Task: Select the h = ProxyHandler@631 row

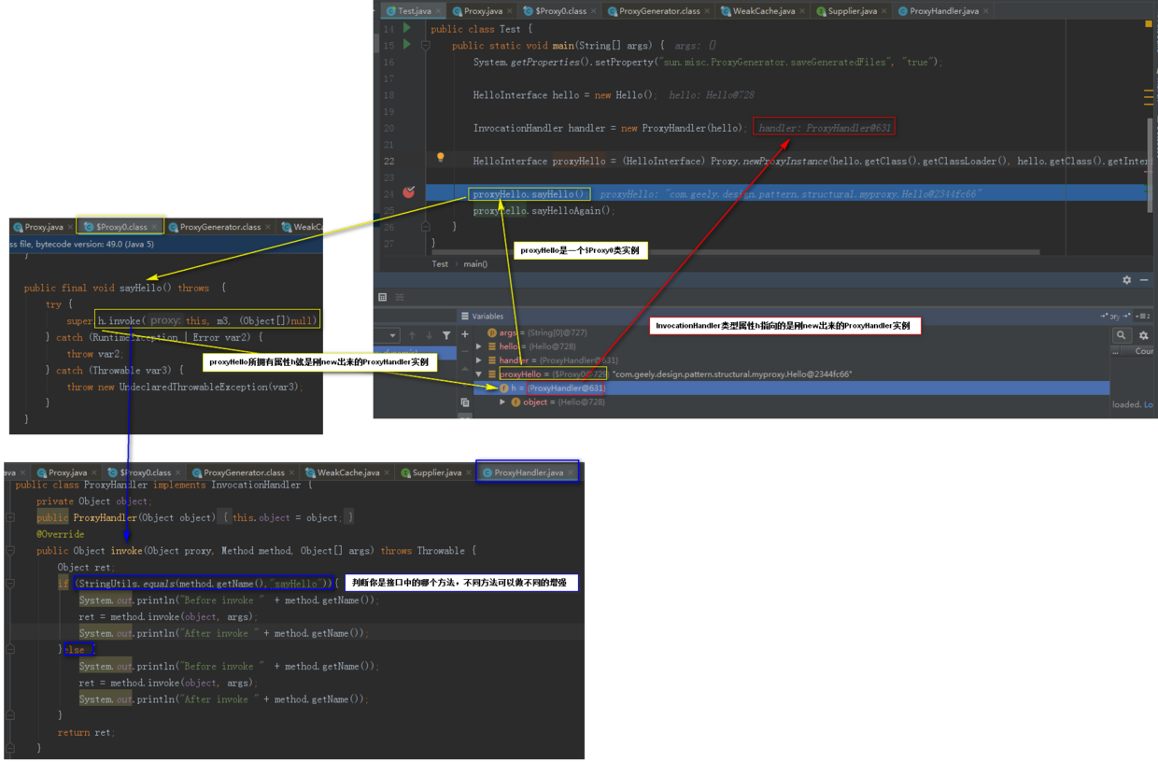Action: click(792, 388)
